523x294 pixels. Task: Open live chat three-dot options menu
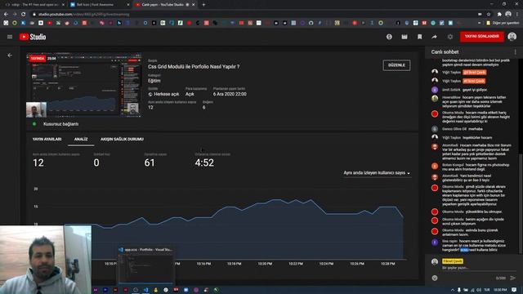(515, 52)
